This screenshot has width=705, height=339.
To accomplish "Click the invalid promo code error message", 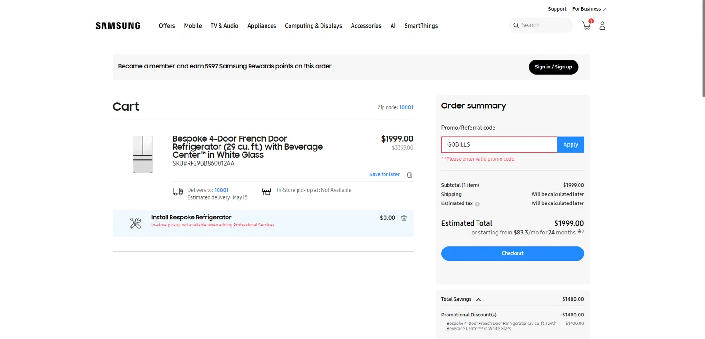I will [478, 159].
